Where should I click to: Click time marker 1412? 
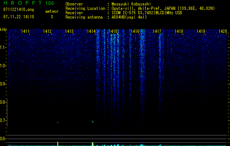pos(48,31)
